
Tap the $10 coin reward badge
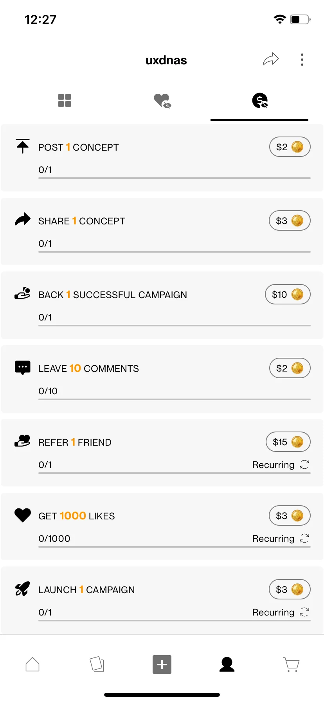point(288,295)
